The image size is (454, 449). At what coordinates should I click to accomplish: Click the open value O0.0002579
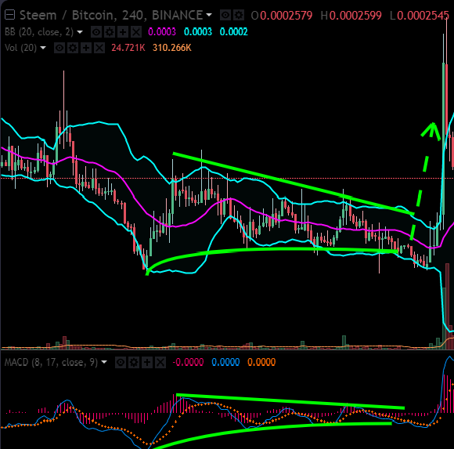tap(282, 16)
